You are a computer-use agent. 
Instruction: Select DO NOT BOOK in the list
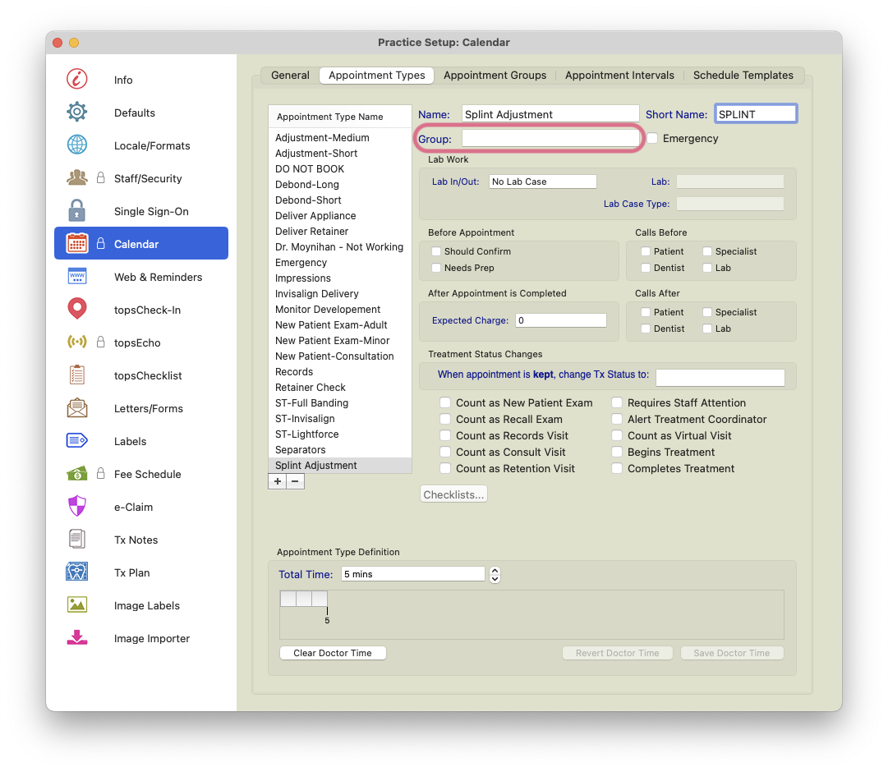340,169
